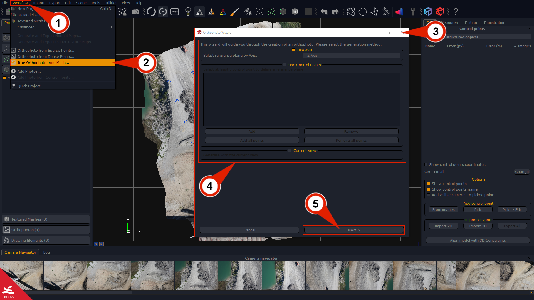Switch to the Editing tab
Image resolution: width=534 pixels, height=300 pixels.
[471, 23]
